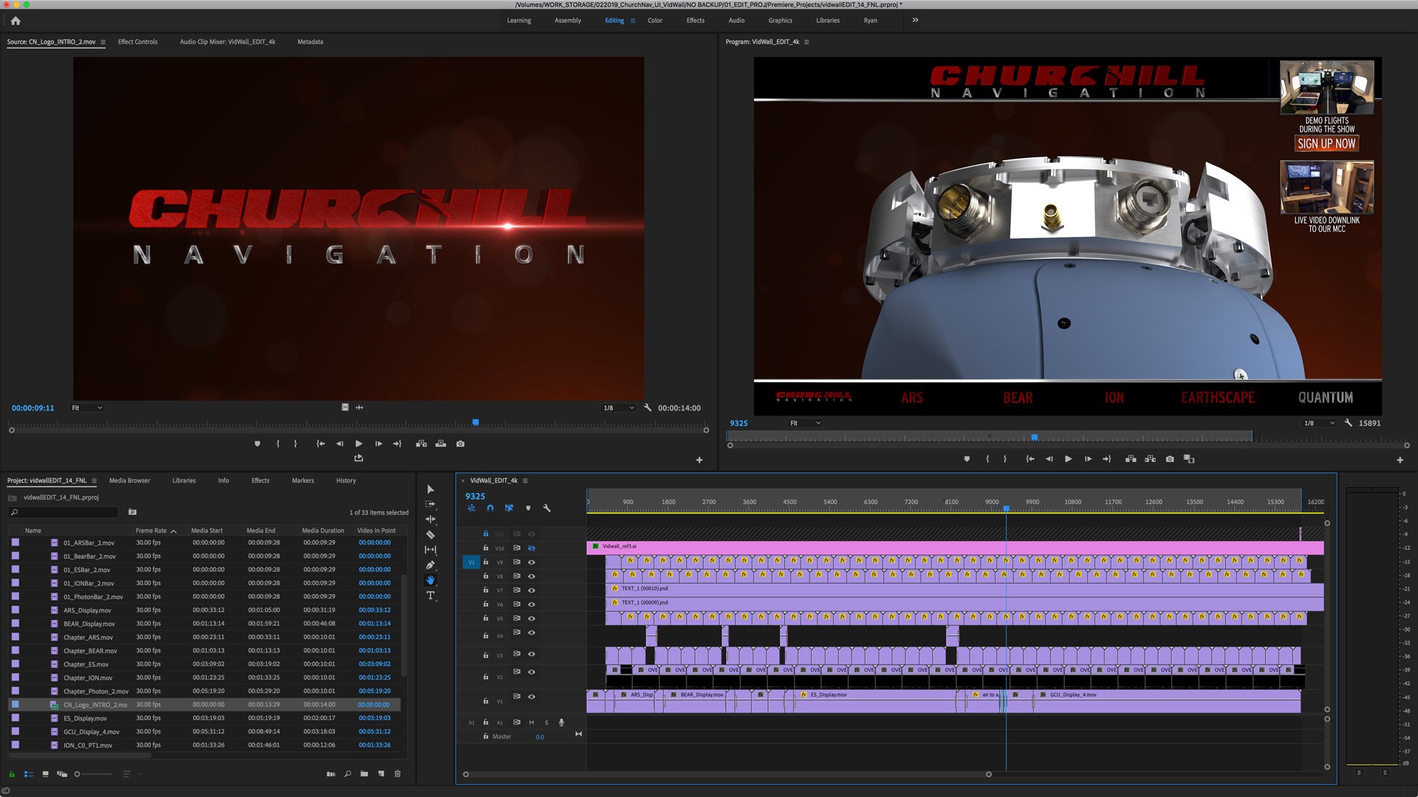
Task: Switch to the Color workspace
Action: pos(654,21)
